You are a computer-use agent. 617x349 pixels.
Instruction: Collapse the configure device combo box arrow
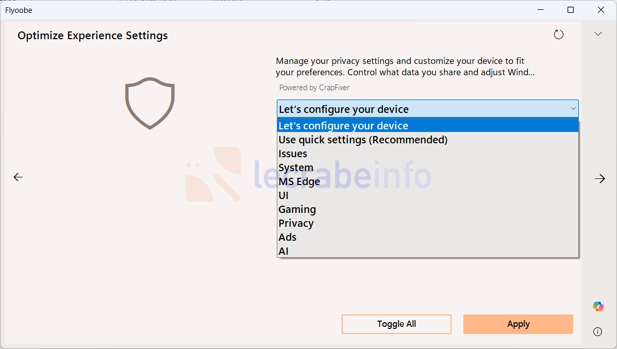coord(573,109)
